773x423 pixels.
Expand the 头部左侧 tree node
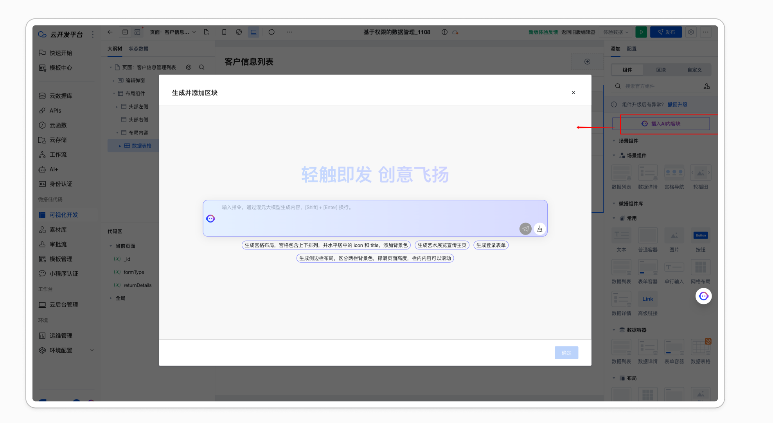[x=117, y=106]
